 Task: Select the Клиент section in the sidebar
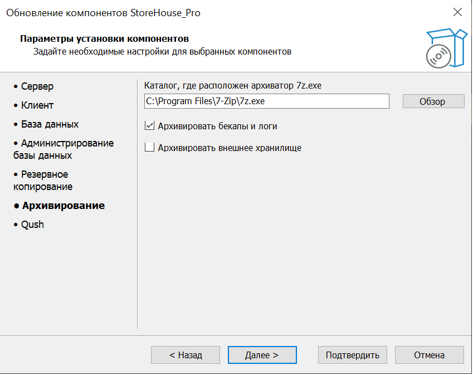click(37, 105)
